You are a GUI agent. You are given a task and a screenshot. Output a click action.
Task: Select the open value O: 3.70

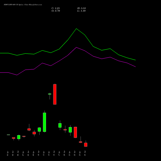tap(56, 11)
